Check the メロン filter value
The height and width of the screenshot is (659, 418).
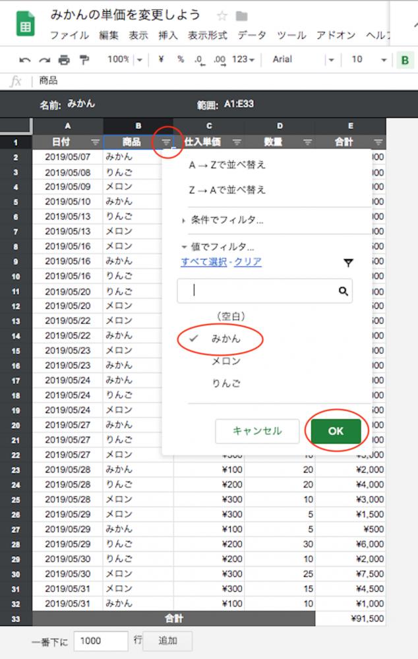coord(225,361)
